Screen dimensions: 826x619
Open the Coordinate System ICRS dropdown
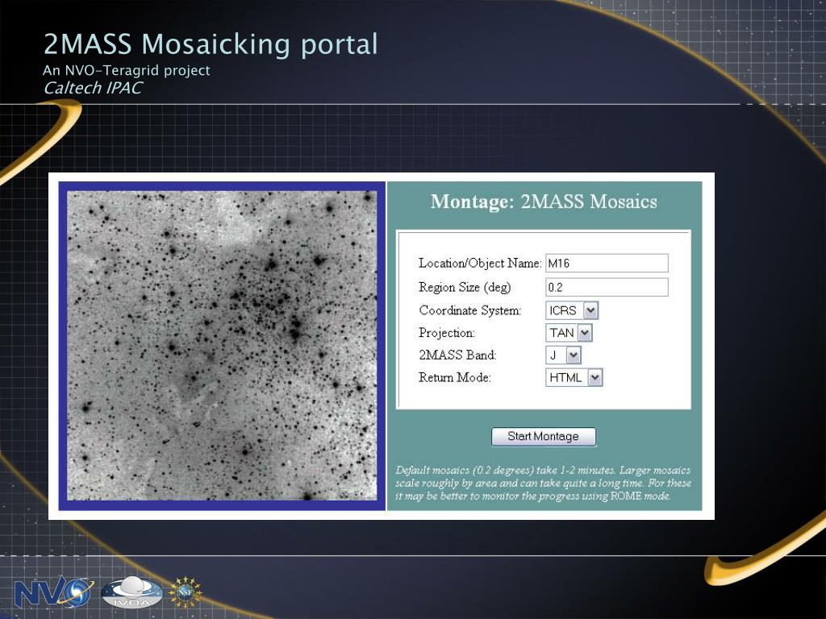[x=572, y=310]
